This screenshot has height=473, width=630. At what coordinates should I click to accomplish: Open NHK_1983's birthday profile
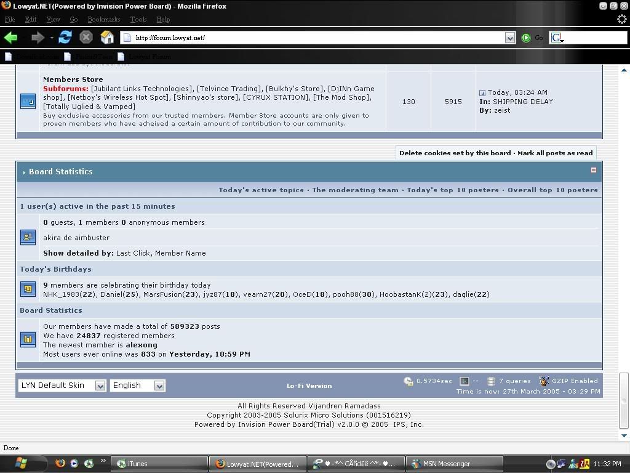(x=62, y=294)
